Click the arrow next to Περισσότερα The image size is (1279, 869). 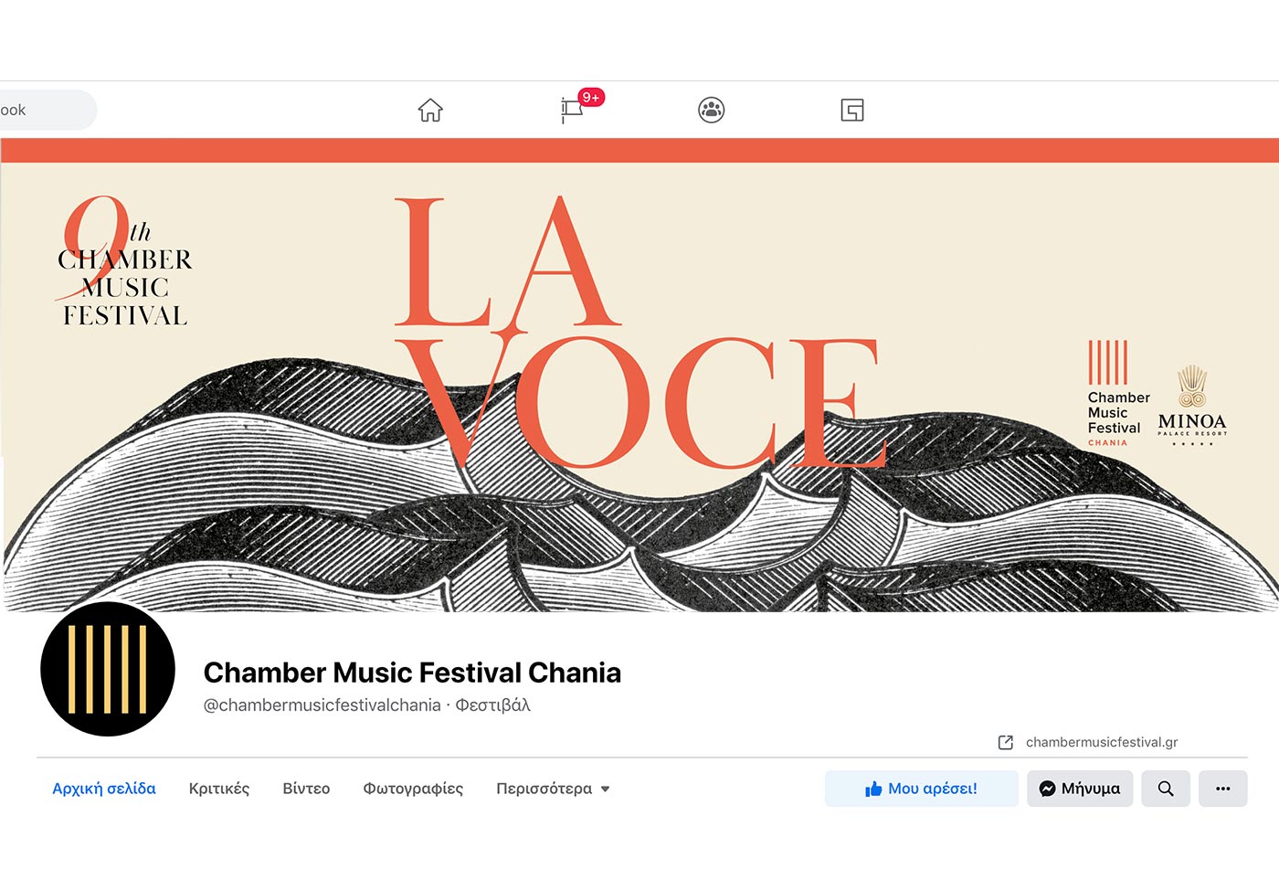pos(605,790)
